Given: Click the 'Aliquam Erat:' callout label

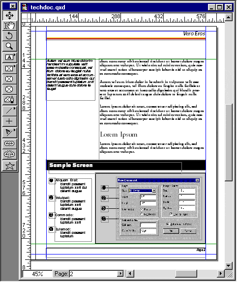Looking at the screenshot, I should pos(66,180).
